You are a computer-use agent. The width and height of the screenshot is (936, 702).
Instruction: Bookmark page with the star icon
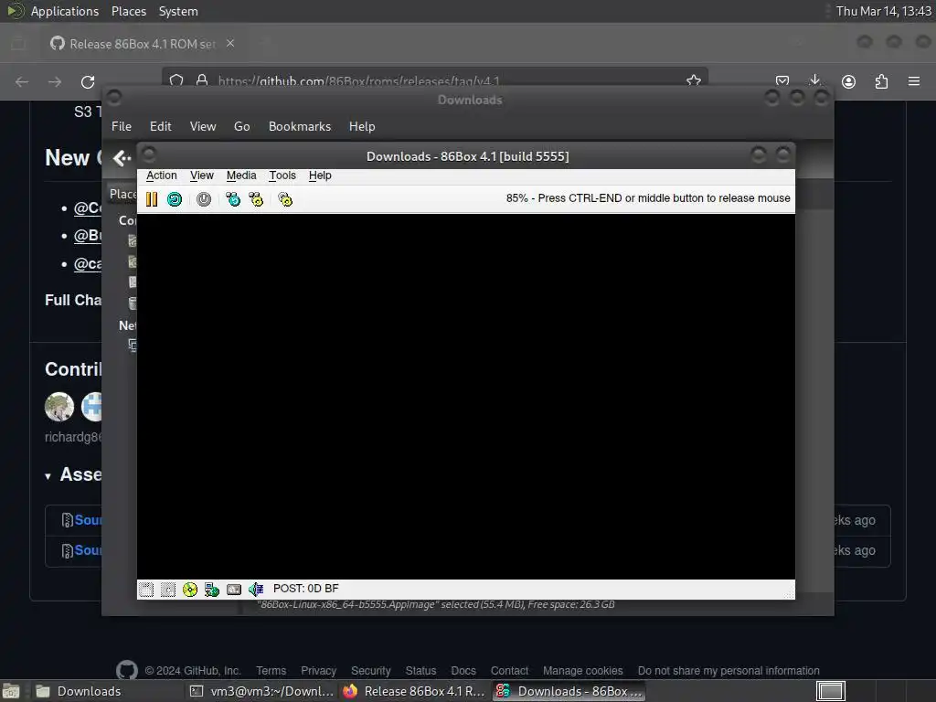[693, 80]
